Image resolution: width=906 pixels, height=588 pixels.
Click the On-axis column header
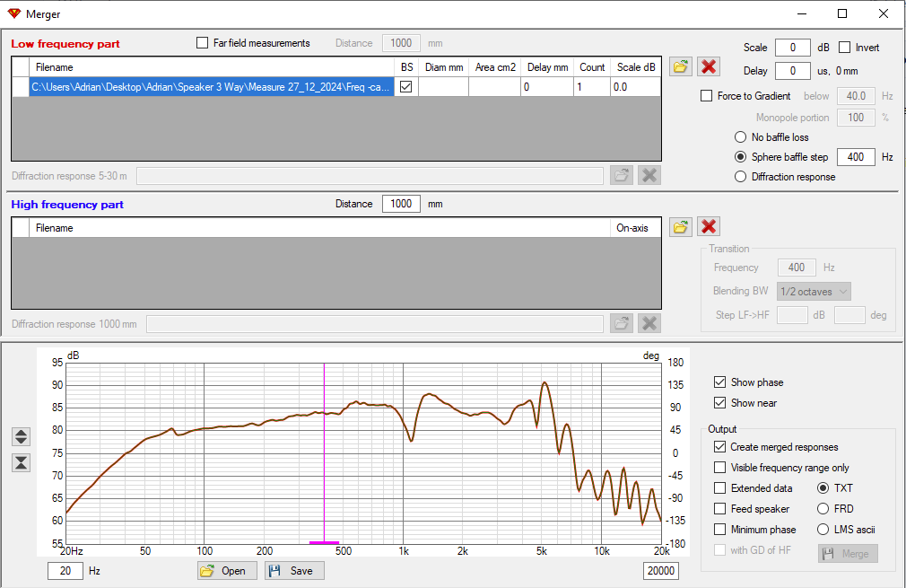tap(635, 228)
